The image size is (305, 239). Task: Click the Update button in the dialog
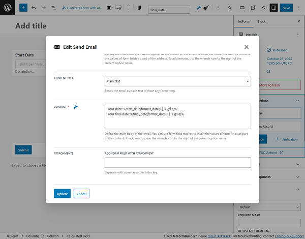62,194
